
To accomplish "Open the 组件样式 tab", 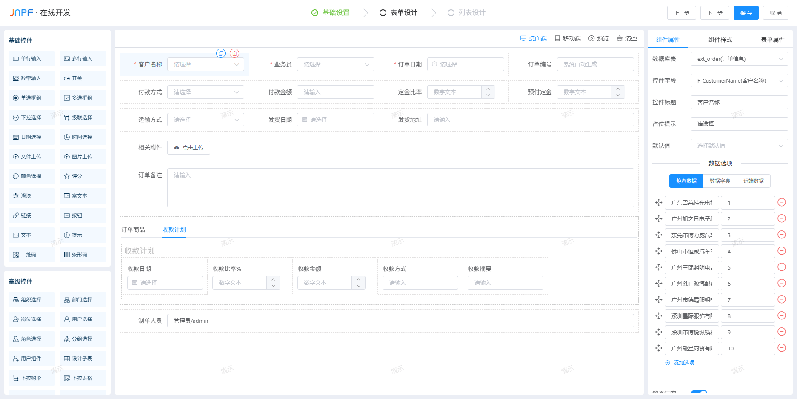I will [720, 40].
